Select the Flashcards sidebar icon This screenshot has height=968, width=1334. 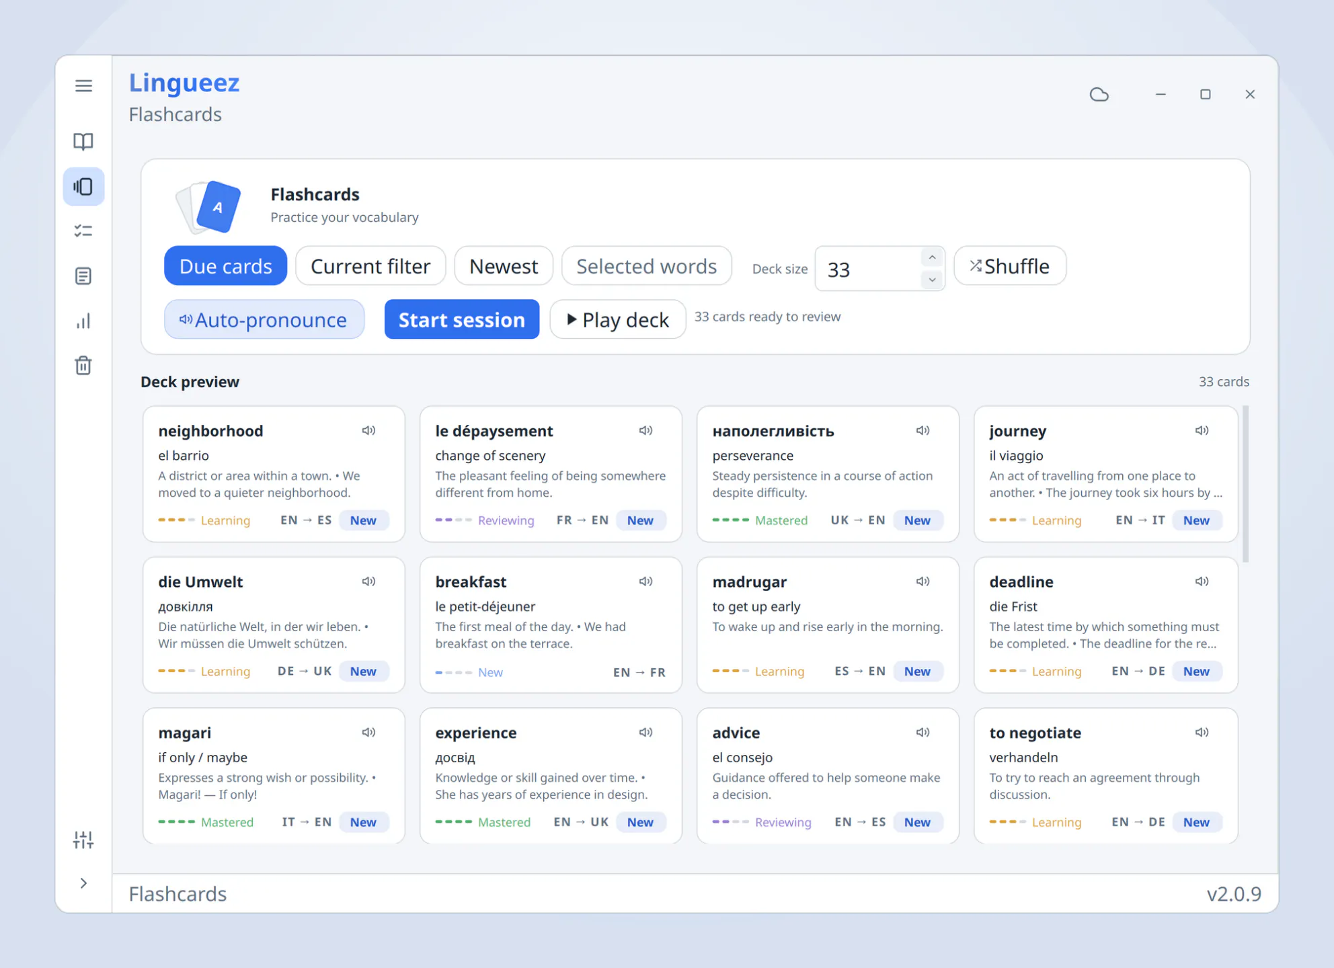tap(83, 186)
